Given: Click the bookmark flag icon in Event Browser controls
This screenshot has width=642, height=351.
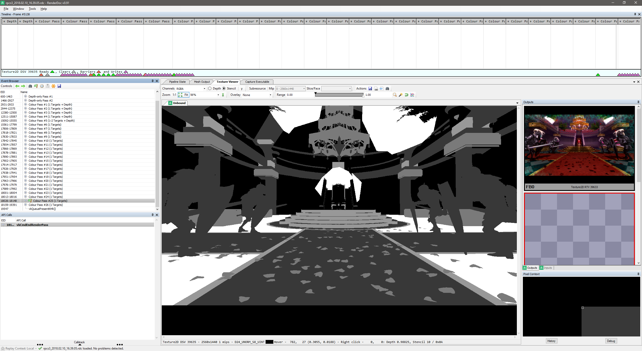Looking at the screenshot, I should 36,86.
